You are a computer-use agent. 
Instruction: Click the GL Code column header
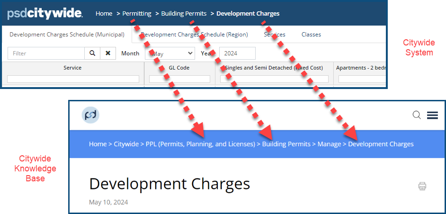coord(180,68)
